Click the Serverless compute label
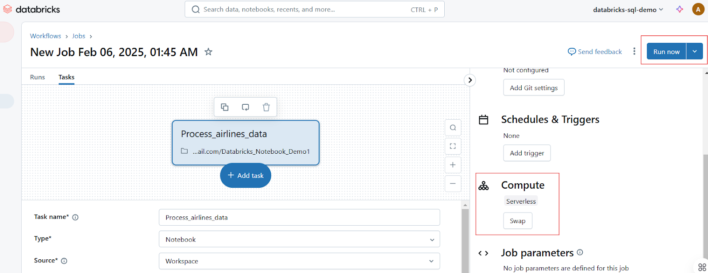The height and width of the screenshot is (273, 708). [x=521, y=201]
